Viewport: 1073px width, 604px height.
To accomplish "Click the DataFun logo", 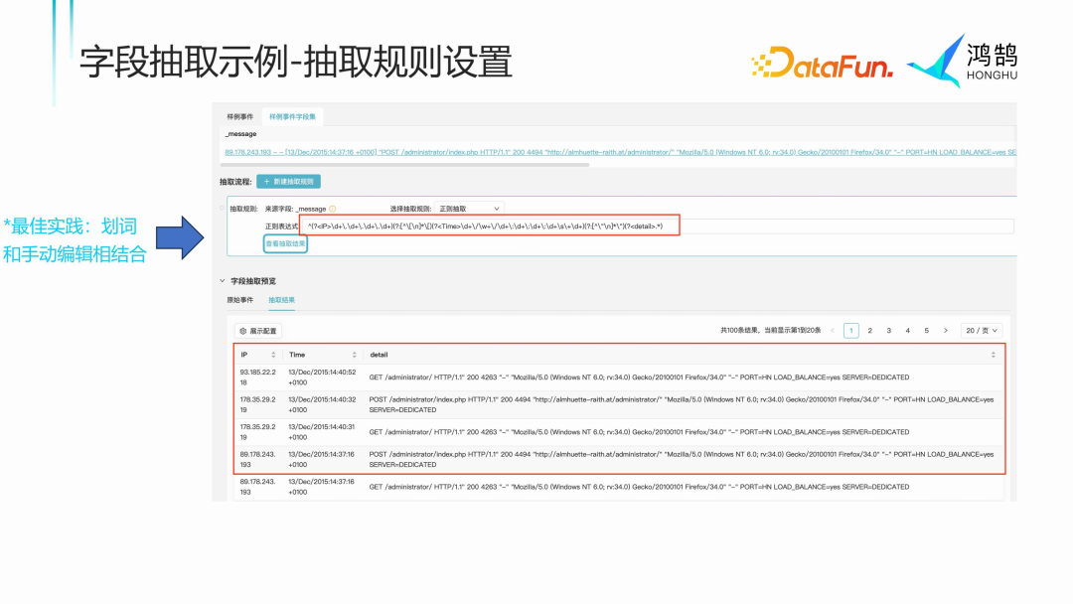I will 825,62.
